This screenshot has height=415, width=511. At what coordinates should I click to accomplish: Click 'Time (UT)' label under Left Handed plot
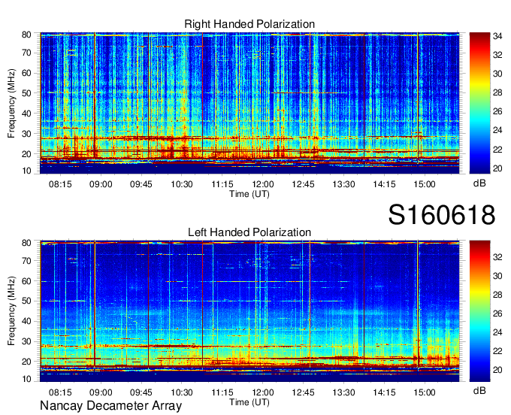coord(249,402)
